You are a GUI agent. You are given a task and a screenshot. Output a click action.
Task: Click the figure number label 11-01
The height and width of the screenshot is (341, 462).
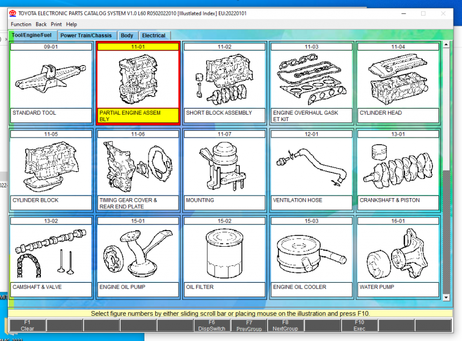pyautogui.click(x=138, y=47)
